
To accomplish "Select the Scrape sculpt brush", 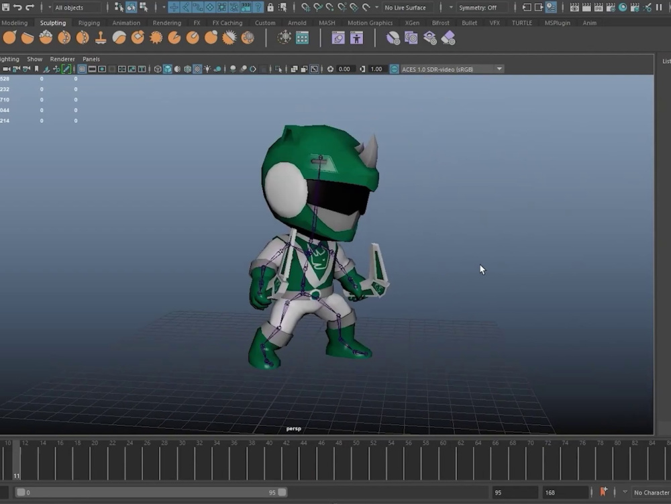I will (x=211, y=38).
